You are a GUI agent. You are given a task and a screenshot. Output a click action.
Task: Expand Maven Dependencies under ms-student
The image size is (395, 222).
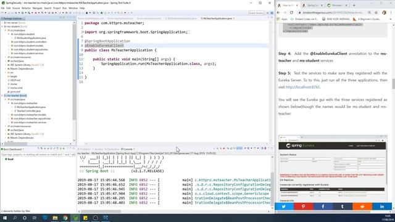6,68
